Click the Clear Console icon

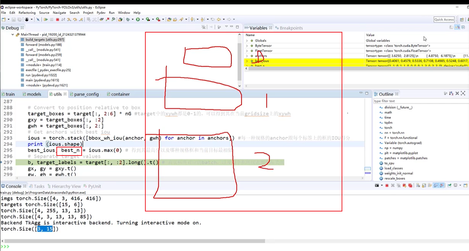pyautogui.click(x=418, y=186)
